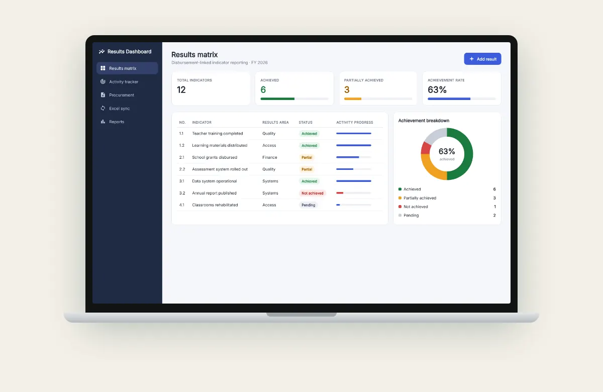603x392 pixels.
Task: Select Assessment system rolled out indicator
Action: pos(220,169)
